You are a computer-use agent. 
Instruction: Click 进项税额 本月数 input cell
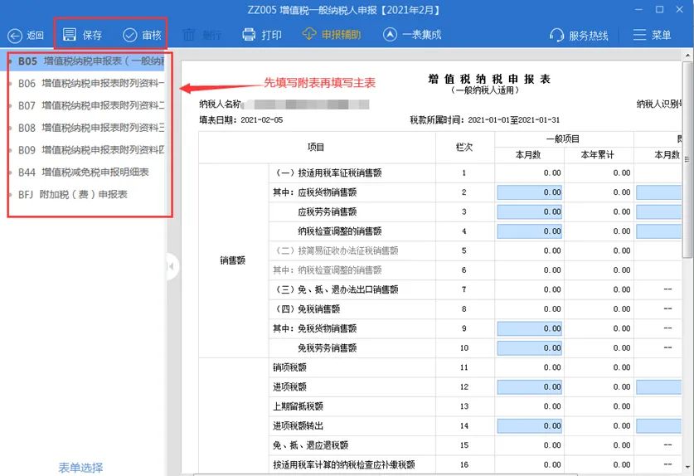(x=529, y=386)
